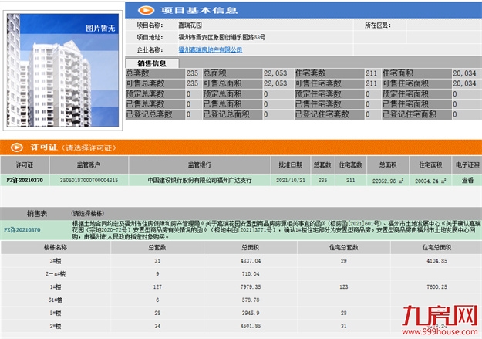The image size is (482, 339).
Task: Click the bank name 中国建设银行股份有限公司福州广达支行
Action: click(200, 180)
